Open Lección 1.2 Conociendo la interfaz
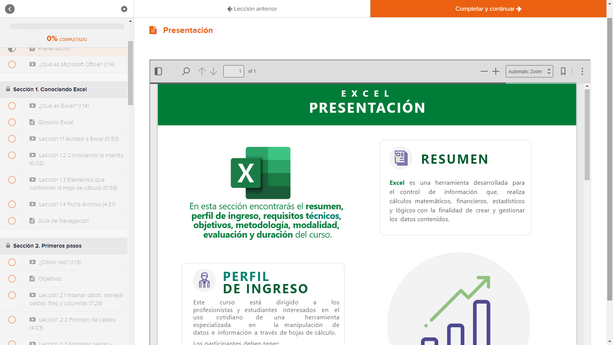The height and width of the screenshot is (345, 613). point(64,159)
